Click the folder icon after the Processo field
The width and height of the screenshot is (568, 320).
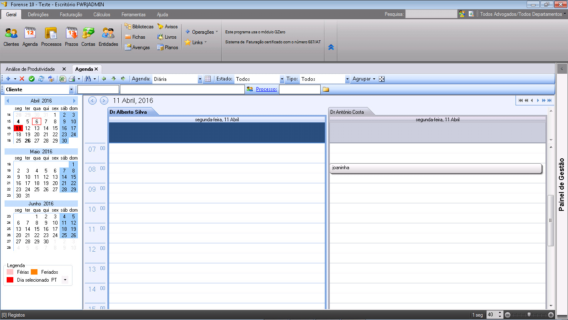[x=326, y=89]
